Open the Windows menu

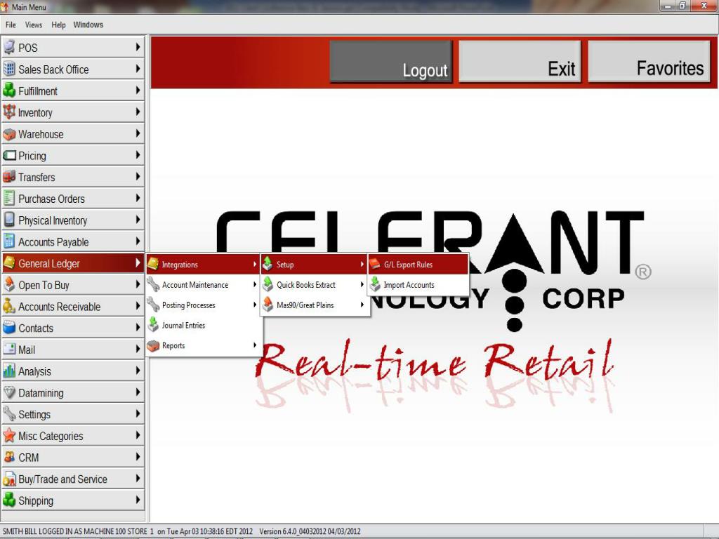(x=88, y=25)
